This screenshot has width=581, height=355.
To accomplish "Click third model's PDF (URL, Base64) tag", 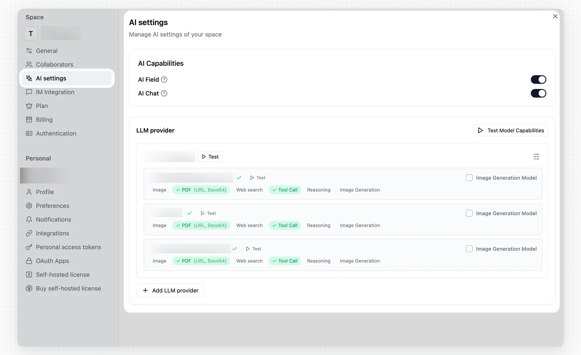I will tap(201, 261).
